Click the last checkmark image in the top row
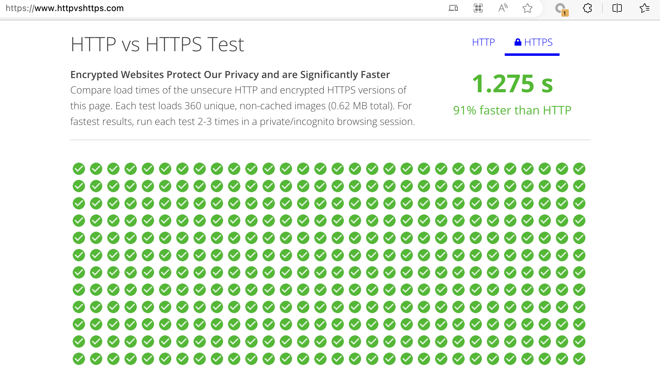Image resolution: width=660 pixels, height=385 pixels. (579, 169)
